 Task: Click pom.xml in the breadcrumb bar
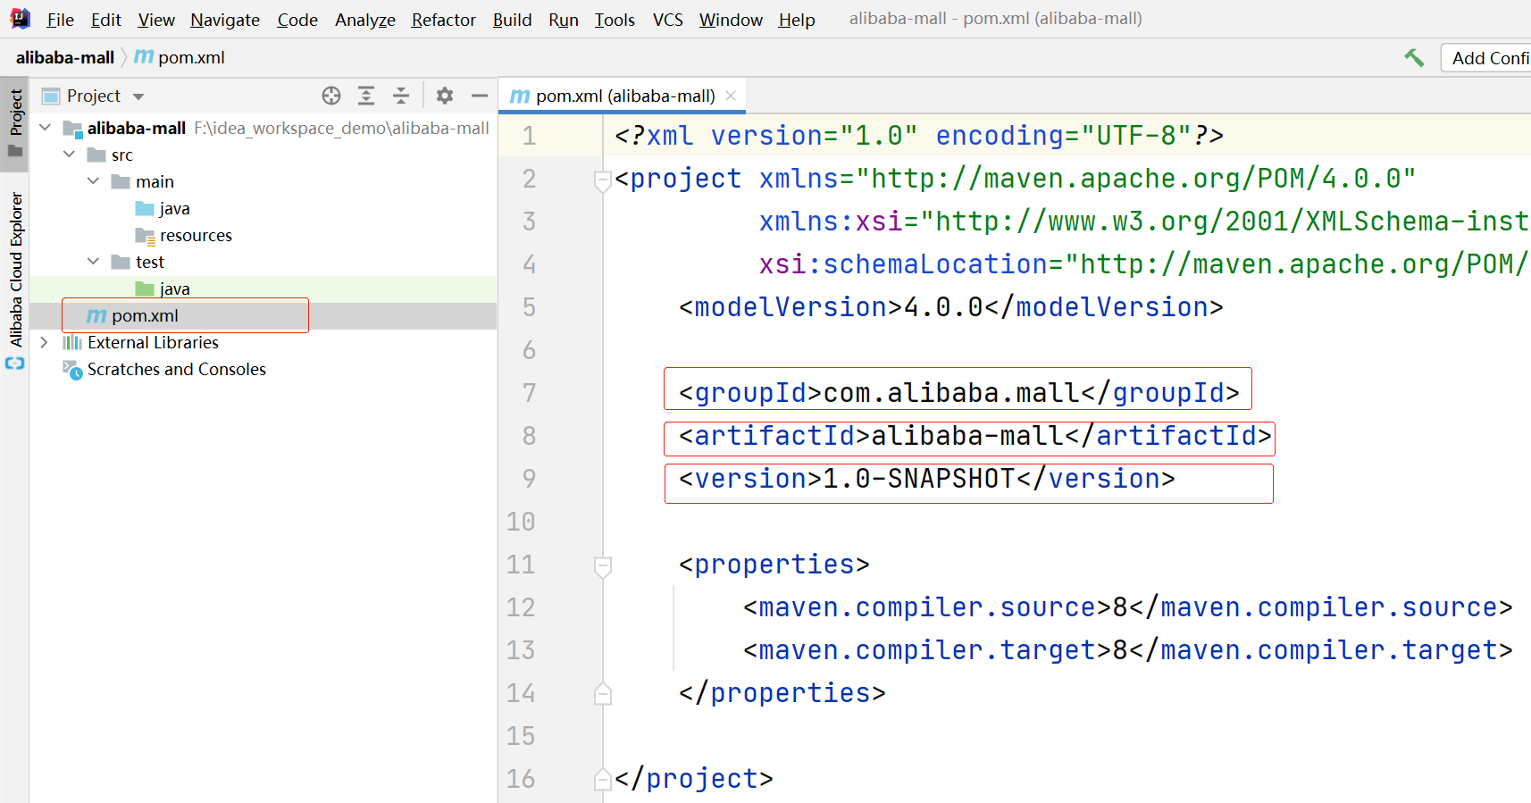[x=191, y=57]
